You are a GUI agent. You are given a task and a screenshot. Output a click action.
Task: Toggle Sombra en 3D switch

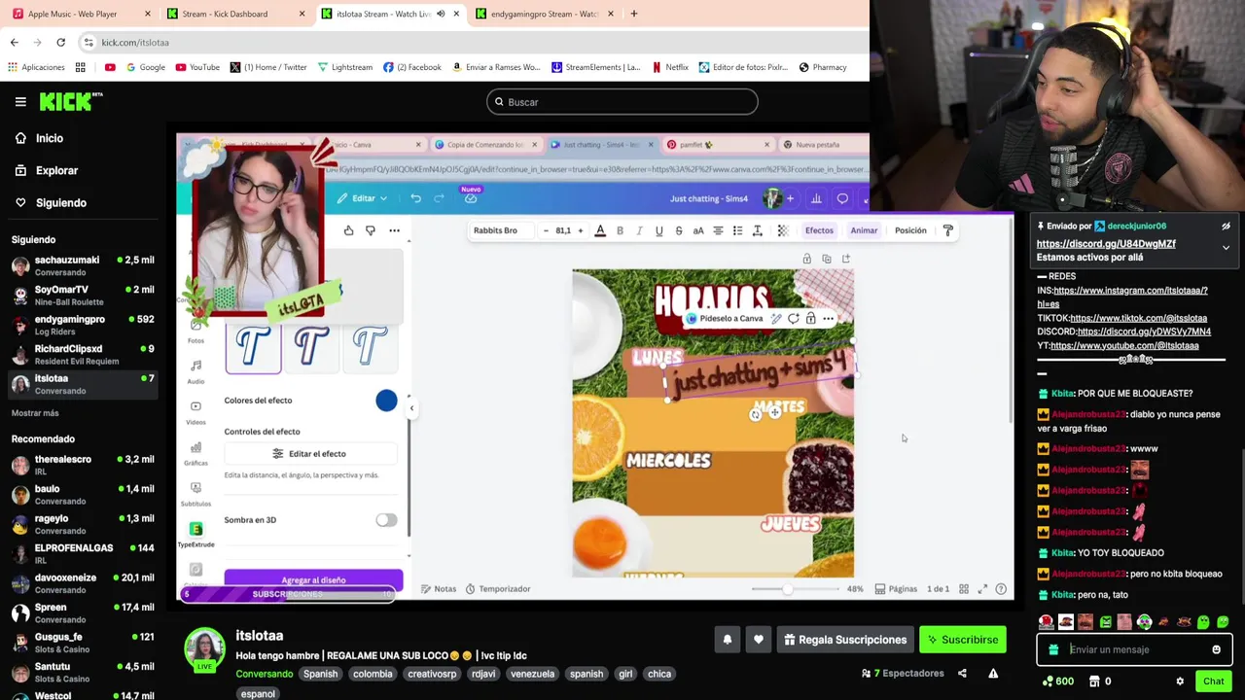(386, 520)
